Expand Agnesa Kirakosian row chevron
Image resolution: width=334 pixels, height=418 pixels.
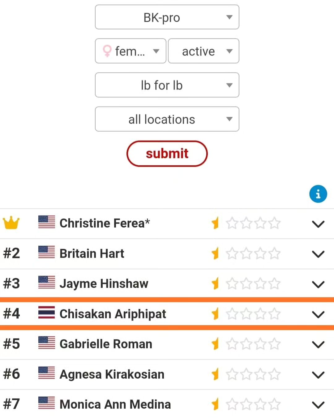pos(318,375)
